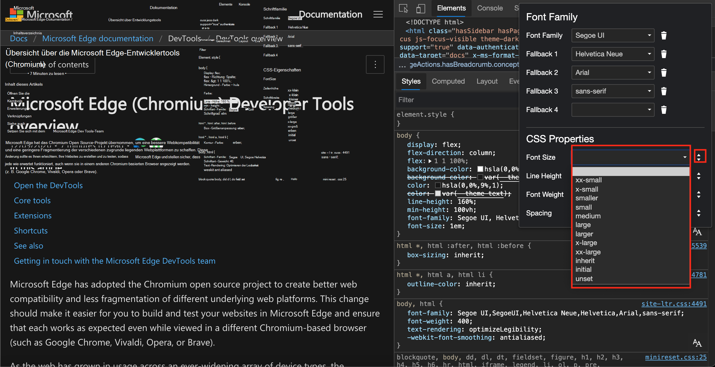715x367 pixels.
Task: Open hamburger menu next to Documentation
Action: point(378,14)
